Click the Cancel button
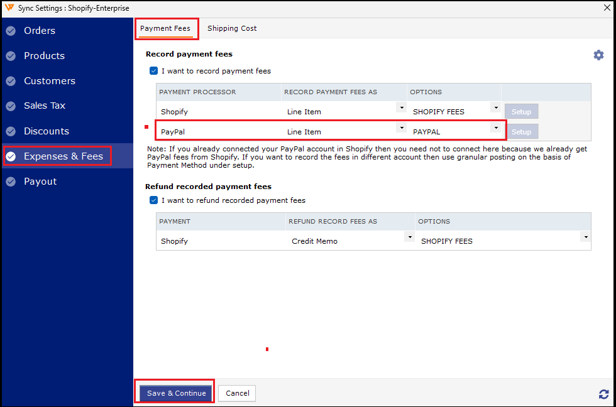Screen dimensions: 616x407 click(x=238, y=393)
